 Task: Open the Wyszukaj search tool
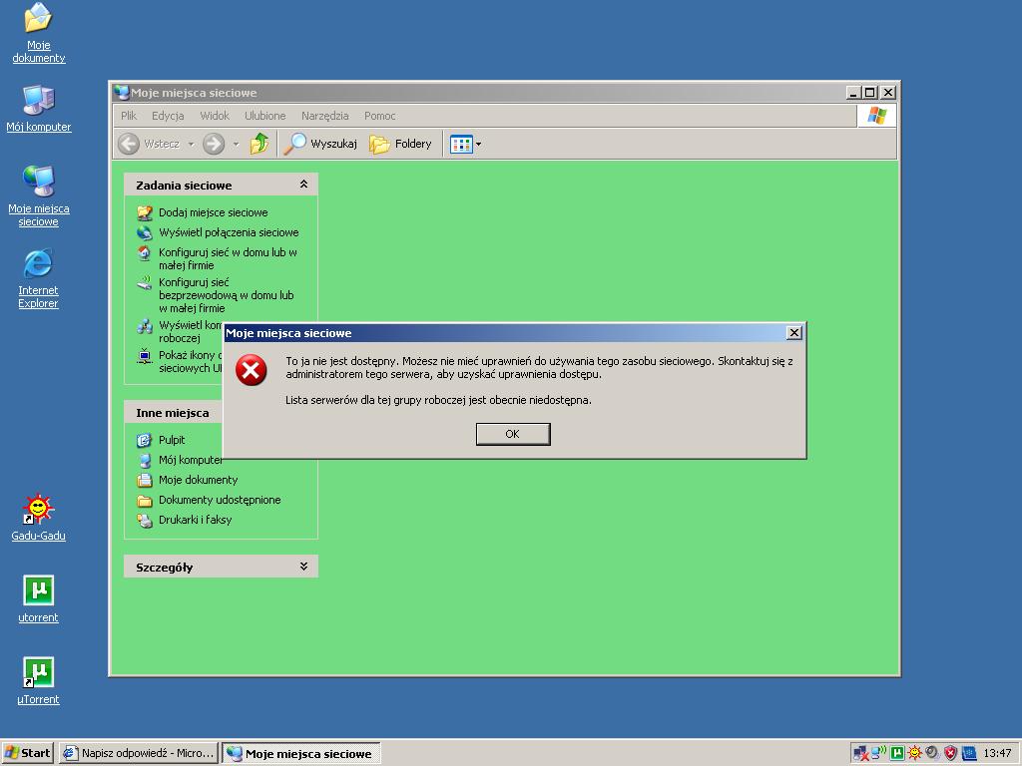click(320, 144)
